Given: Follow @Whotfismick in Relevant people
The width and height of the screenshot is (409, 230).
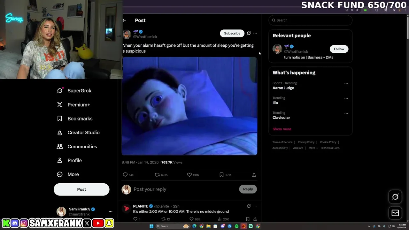Looking at the screenshot, I should tap(339, 49).
